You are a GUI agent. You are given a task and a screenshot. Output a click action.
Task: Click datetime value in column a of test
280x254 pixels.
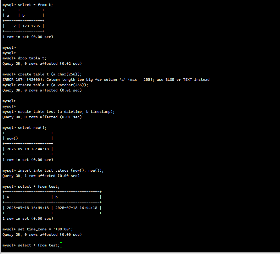pos(28,208)
